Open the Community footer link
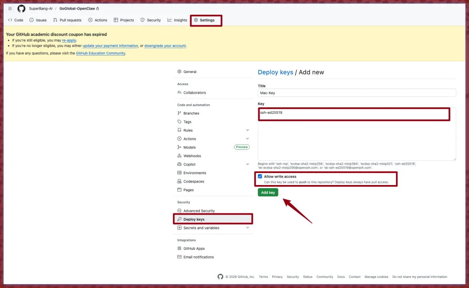469x288 pixels. tap(325, 277)
